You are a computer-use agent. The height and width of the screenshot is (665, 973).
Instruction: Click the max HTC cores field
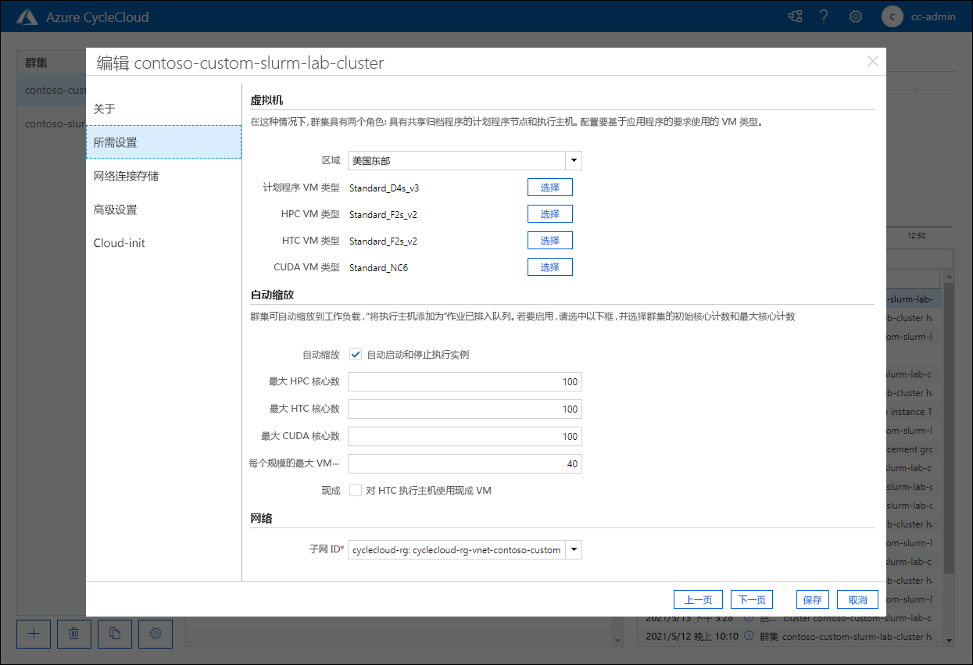tap(465, 409)
